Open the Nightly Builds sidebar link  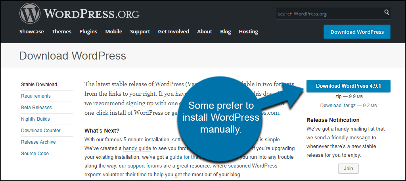coord(35,119)
